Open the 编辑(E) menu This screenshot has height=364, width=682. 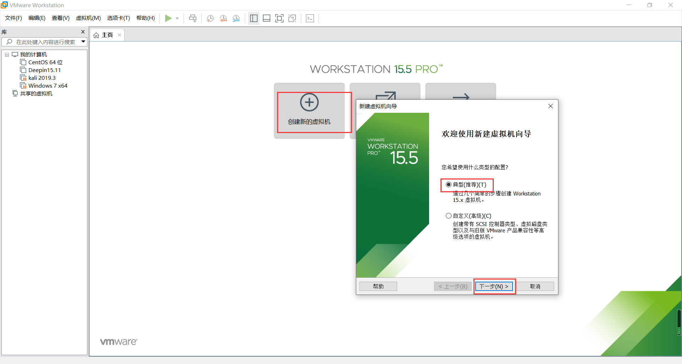37,18
